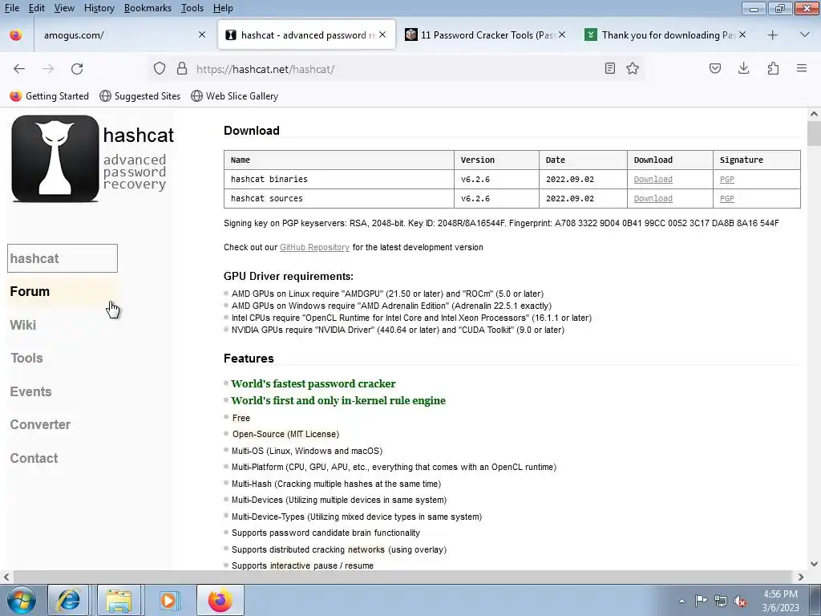The width and height of the screenshot is (821, 616).
Task: Close the hashcat tab
Action: [x=382, y=34]
